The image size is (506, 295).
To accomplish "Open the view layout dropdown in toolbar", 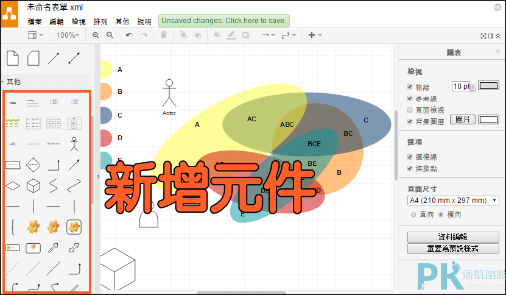I will 35,35.
